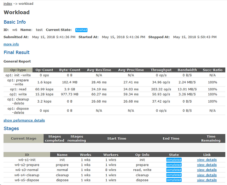Click the Op-Type column header

pyautogui.click(x=18, y=70)
